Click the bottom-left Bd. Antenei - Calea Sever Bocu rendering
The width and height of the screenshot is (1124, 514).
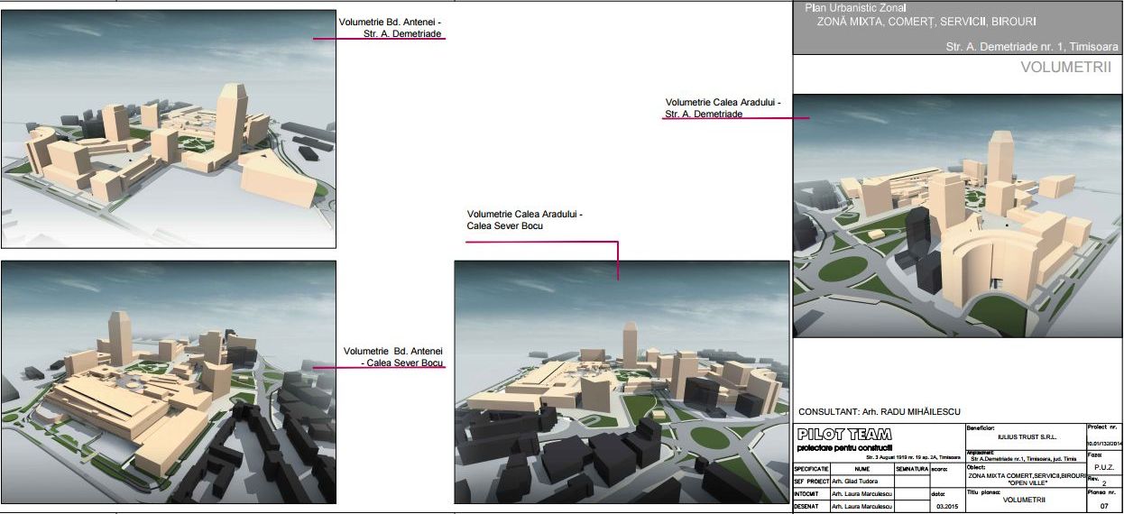[169, 381]
